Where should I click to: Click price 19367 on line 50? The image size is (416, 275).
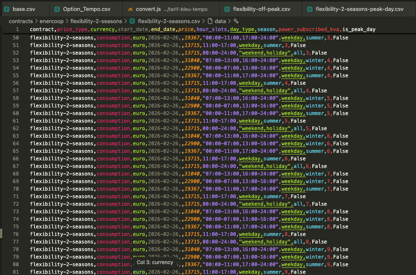pos(192,38)
